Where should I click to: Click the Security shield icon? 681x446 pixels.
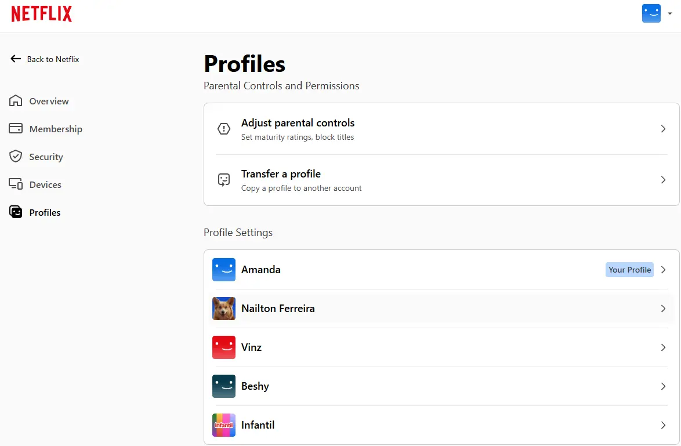coord(16,157)
